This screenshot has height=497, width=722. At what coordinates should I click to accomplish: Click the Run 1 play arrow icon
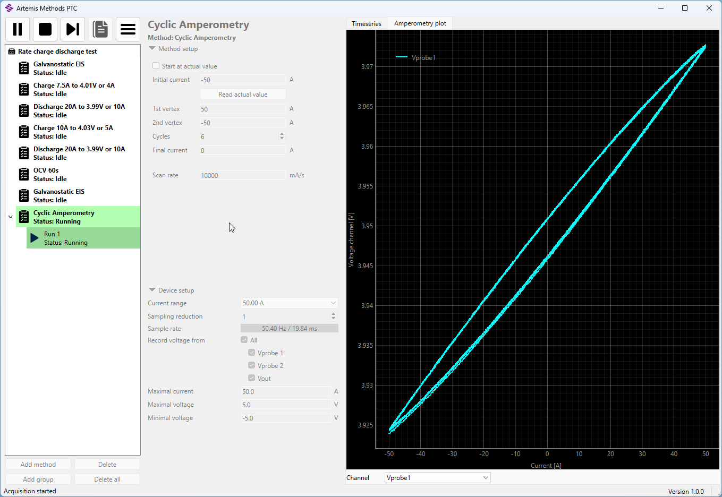35,238
